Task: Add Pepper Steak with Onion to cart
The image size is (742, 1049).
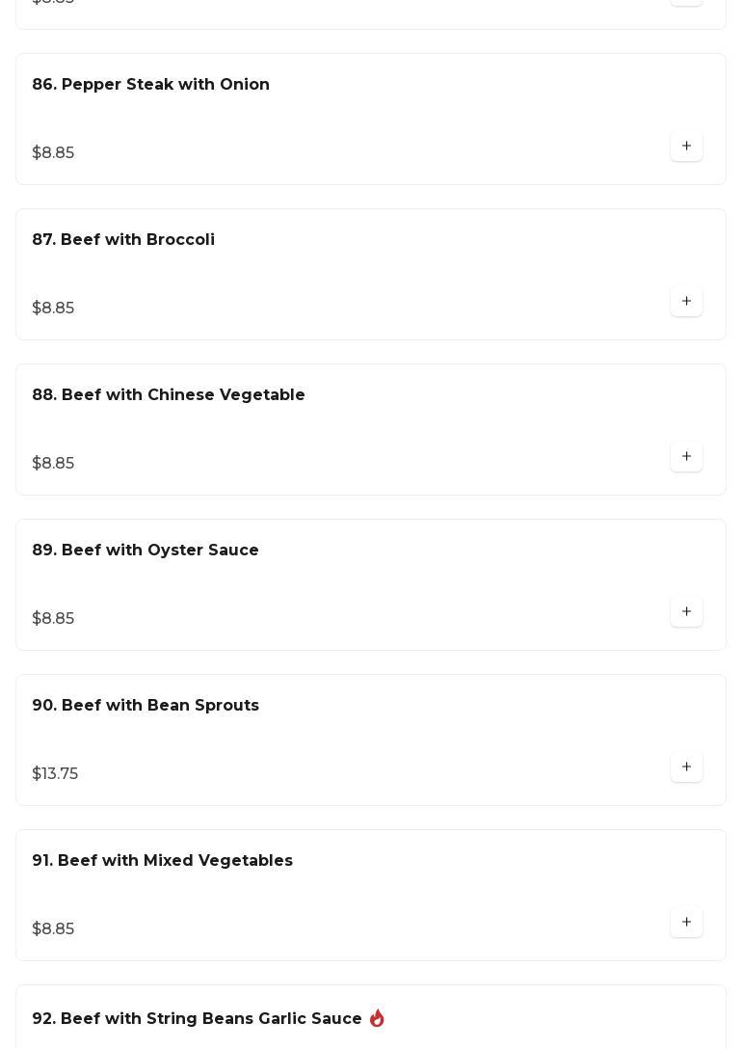Action: (x=686, y=147)
